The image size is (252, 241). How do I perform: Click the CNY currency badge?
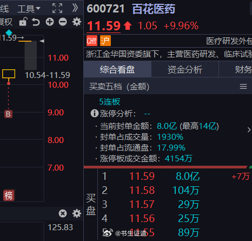pyautogui.click(x=92, y=41)
